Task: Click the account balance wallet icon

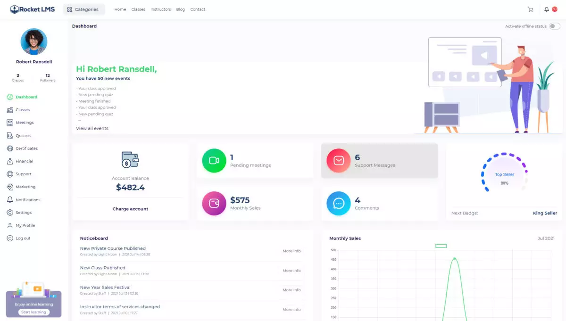Action: pyautogui.click(x=130, y=160)
